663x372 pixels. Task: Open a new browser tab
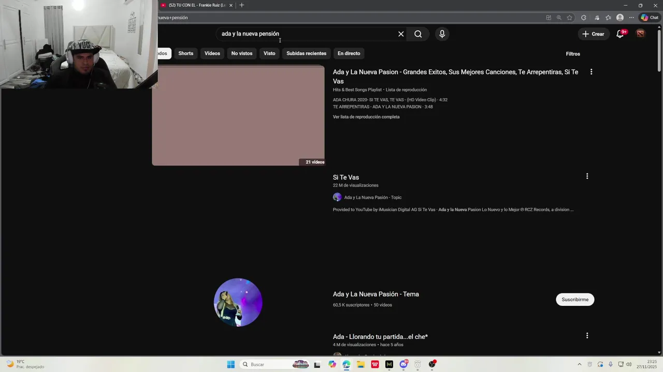[x=241, y=5]
